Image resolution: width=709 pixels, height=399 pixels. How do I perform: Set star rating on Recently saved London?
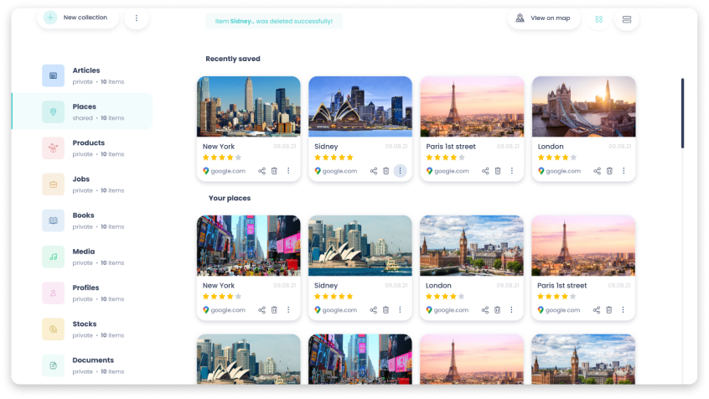[557, 158]
